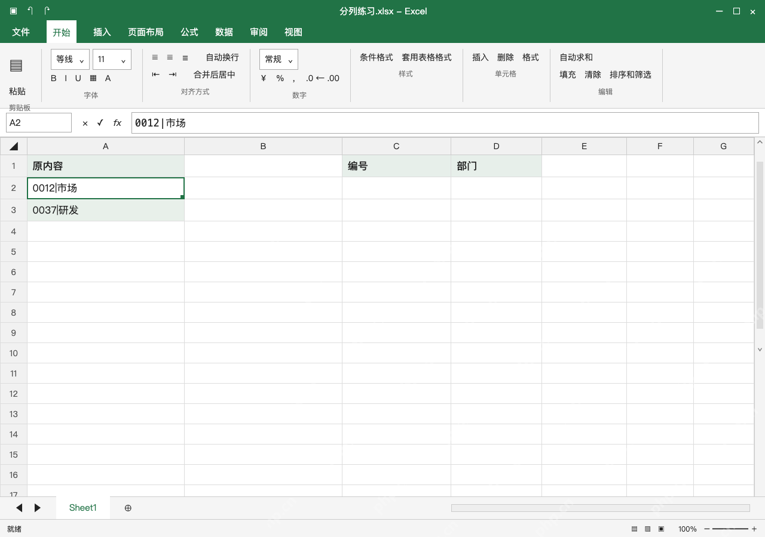Apply the ¥ currency format
765x537 pixels.
[x=264, y=78]
